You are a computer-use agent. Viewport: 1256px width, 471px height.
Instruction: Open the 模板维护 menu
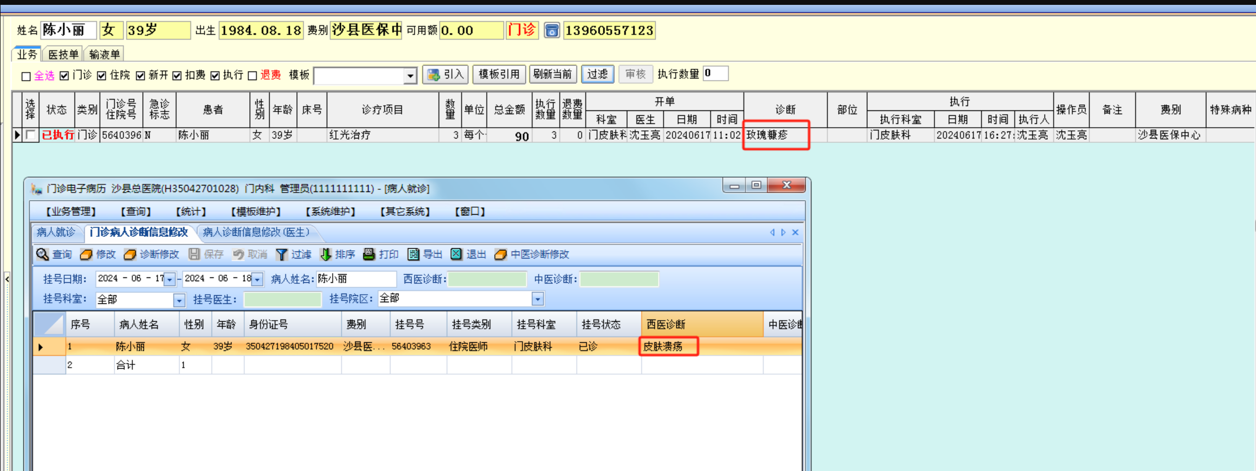256,211
